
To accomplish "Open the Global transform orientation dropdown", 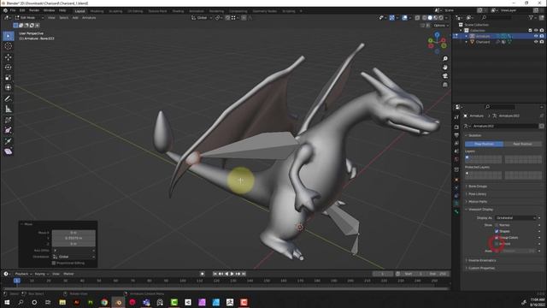I will pyautogui.click(x=202, y=17).
